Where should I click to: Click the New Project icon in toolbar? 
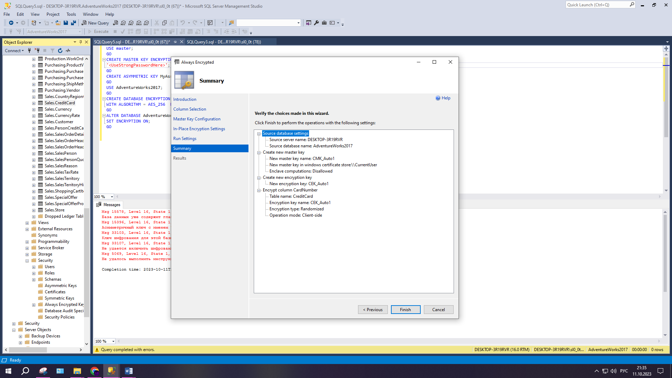[34, 23]
